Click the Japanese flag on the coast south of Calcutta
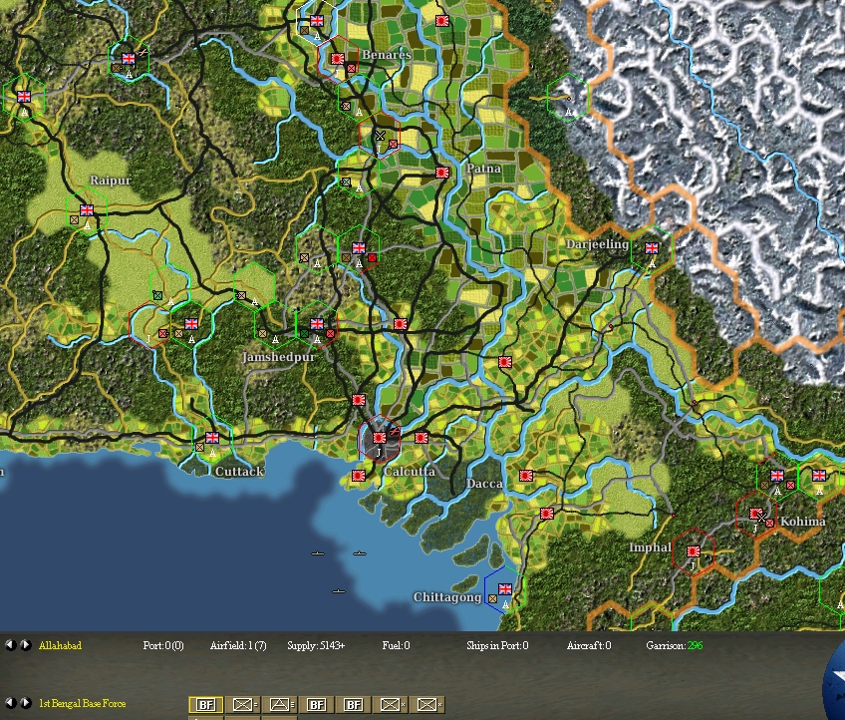The width and height of the screenshot is (845, 720). [x=359, y=475]
